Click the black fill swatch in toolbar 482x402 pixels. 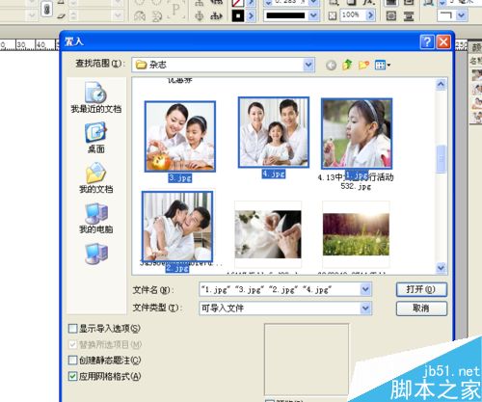point(238,15)
